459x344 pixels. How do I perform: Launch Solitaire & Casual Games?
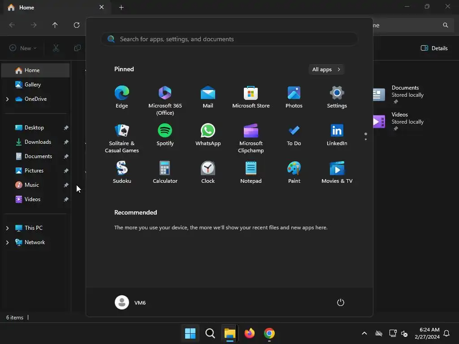(122, 138)
